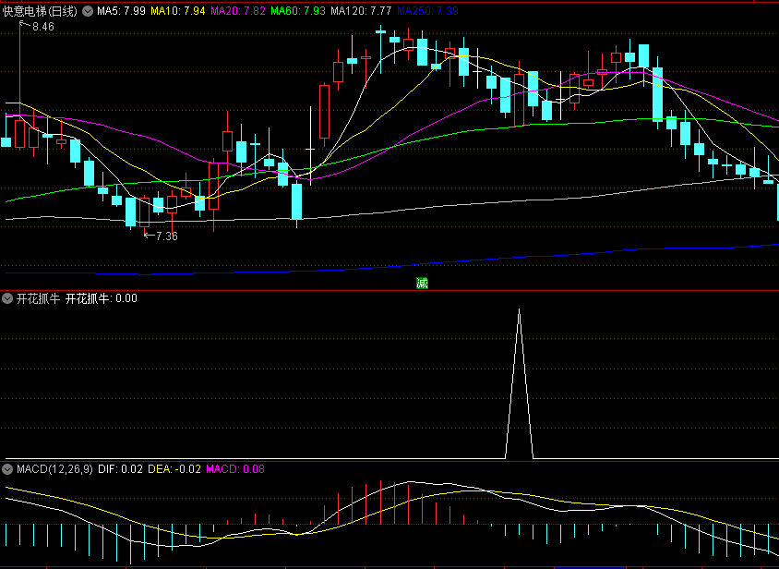The width and height of the screenshot is (779, 569).
Task: Select the magenta MA20: 7.82 label
Action: [238, 11]
